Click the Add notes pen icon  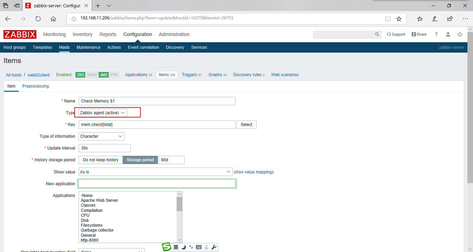point(435,19)
